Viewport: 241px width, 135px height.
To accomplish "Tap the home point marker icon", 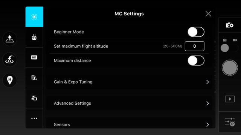I will 10,80.
